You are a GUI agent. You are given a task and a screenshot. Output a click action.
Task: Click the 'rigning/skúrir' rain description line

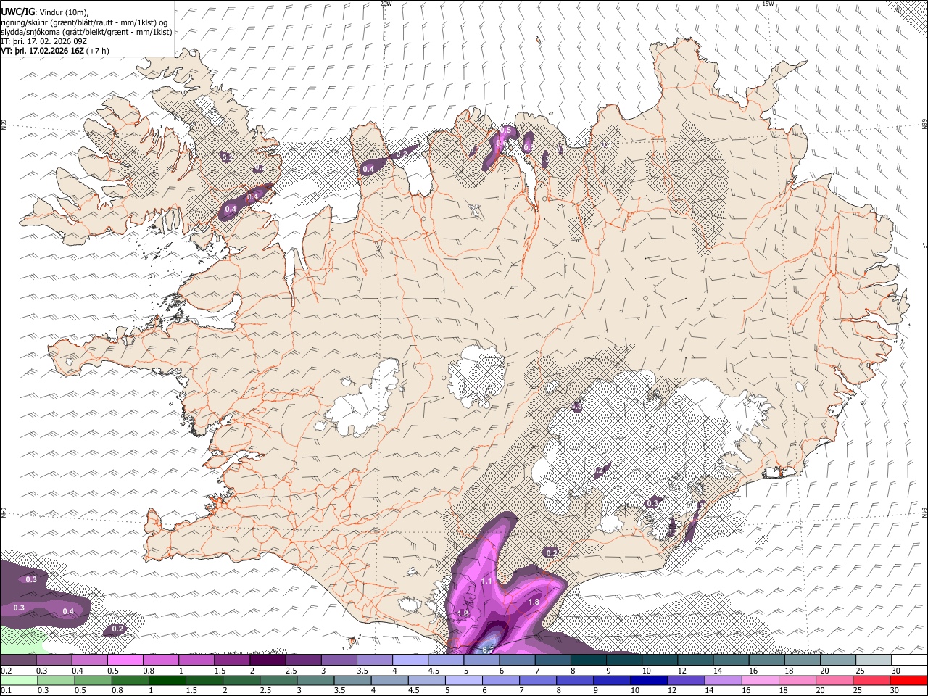tap(84, 22)
